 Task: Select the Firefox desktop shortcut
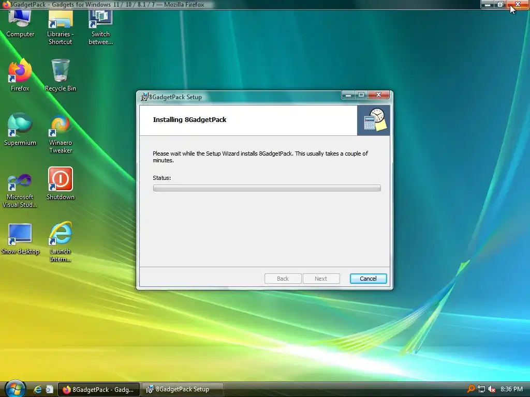pos(20,75)
